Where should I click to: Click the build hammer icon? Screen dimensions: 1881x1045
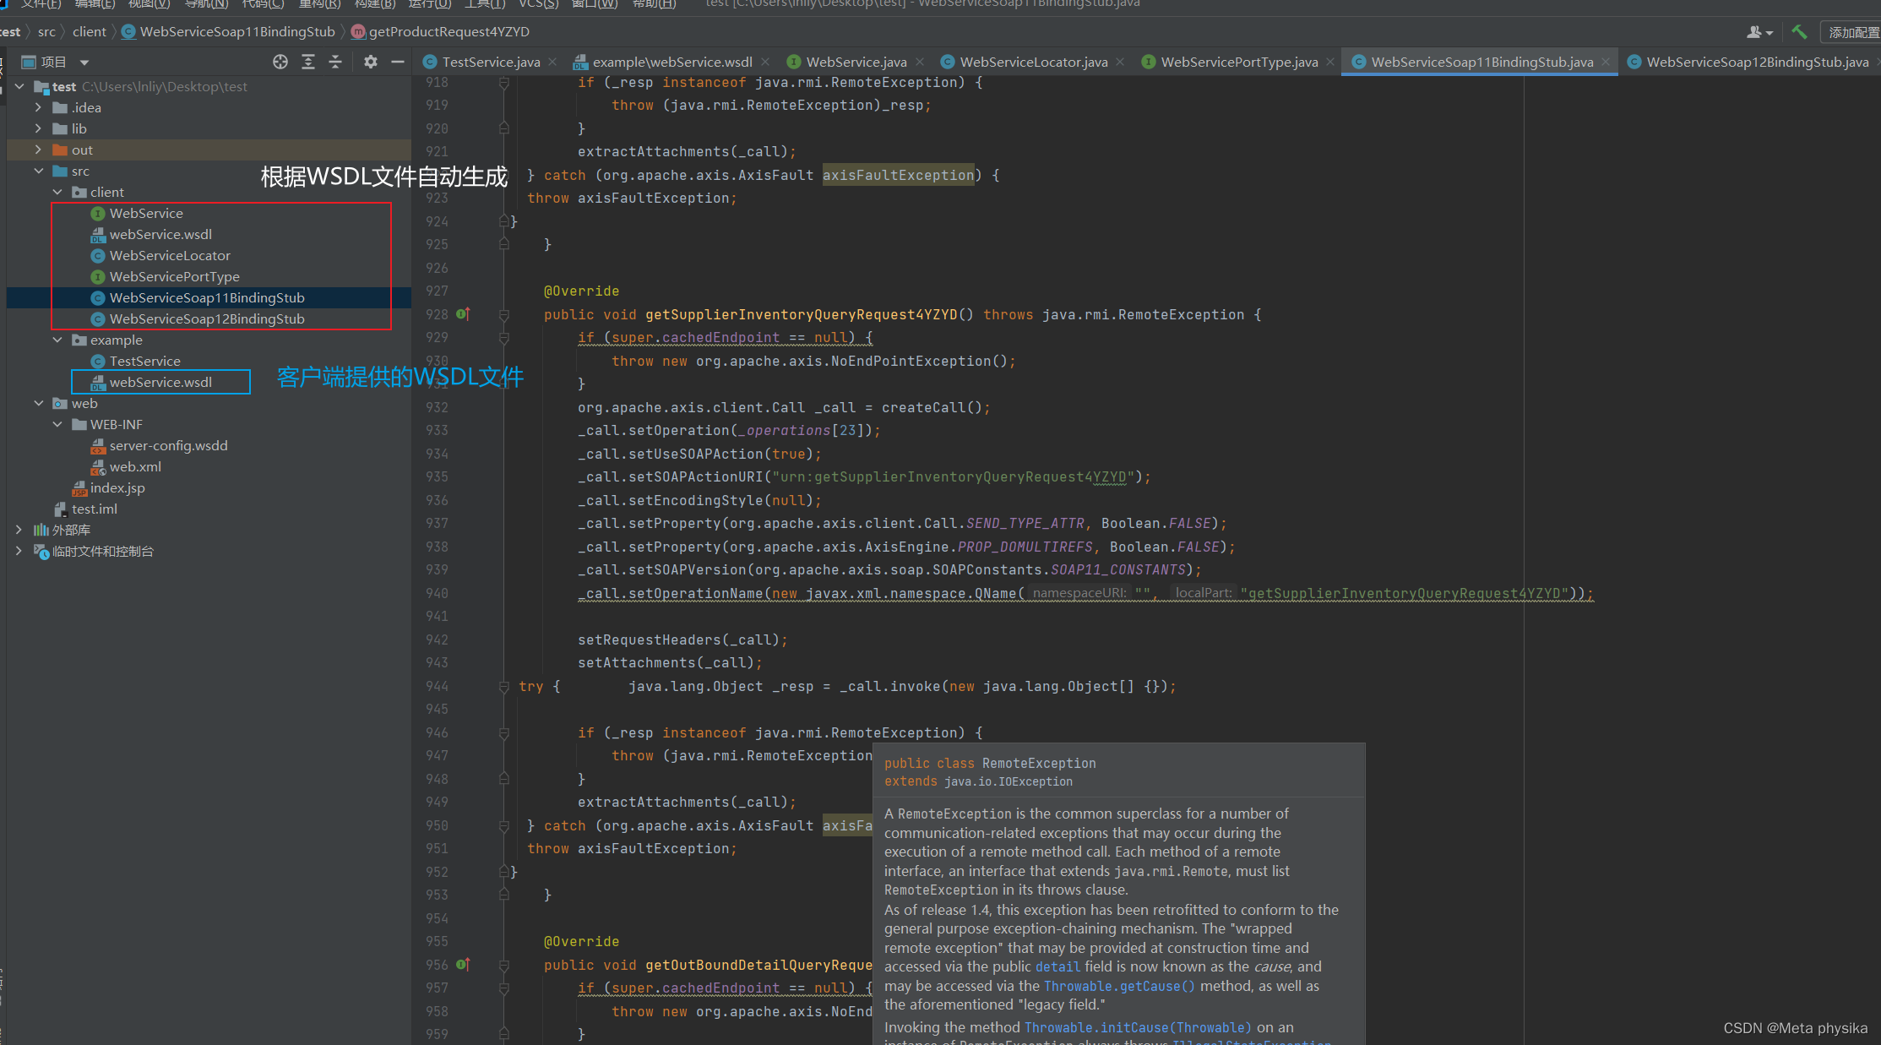1800,32
